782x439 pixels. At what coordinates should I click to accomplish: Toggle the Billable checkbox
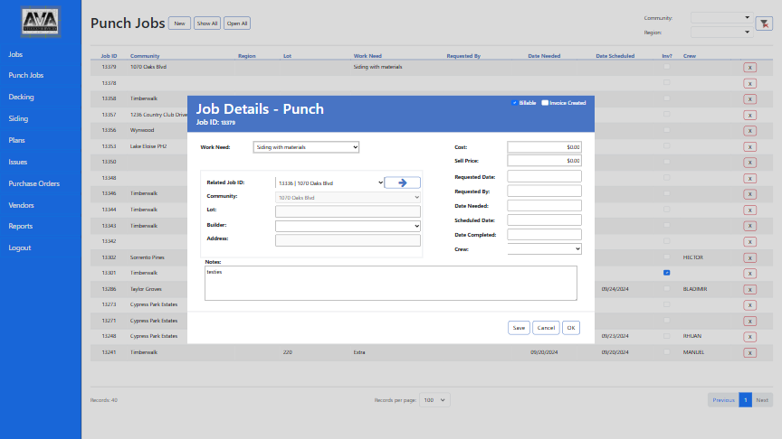(515, 103)
